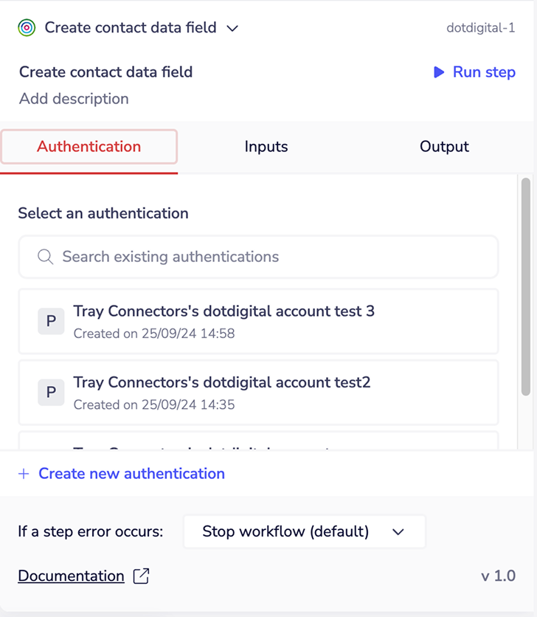
Task: Select the Authentication tab
Action: pos(89,147)
